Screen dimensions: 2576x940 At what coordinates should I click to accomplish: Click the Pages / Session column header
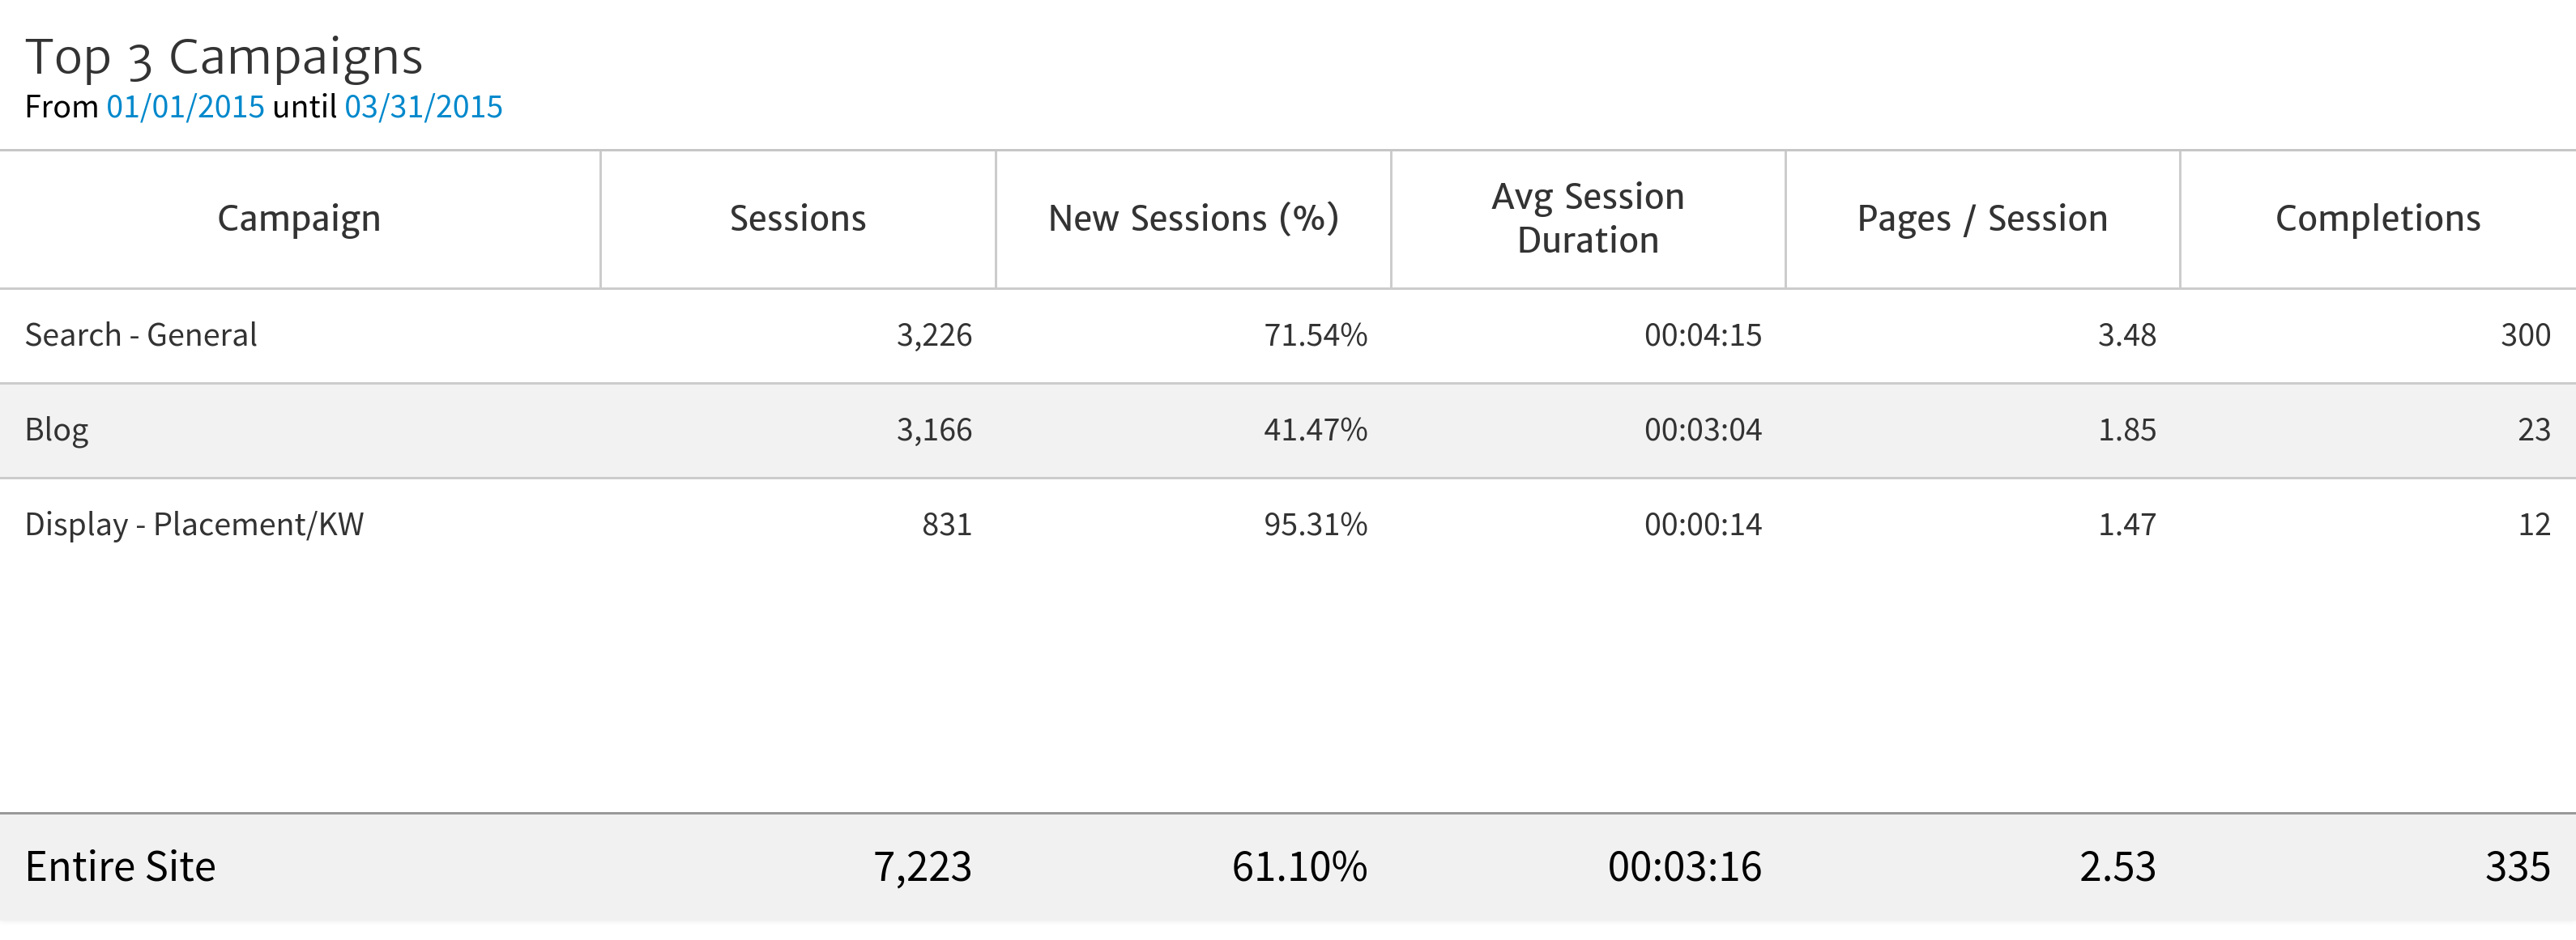tap(1982, 219)
